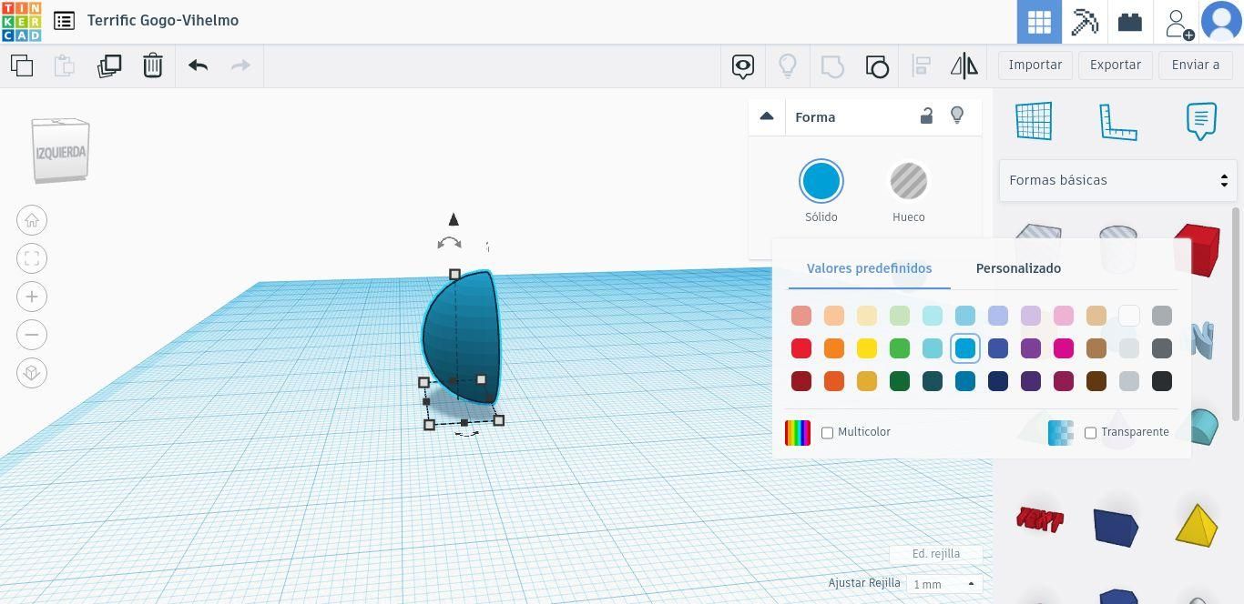The width and height of the screenshot is (1244, 604).
Task: Delete the selection with the trash icon
Action: click(x=153, y=65)
